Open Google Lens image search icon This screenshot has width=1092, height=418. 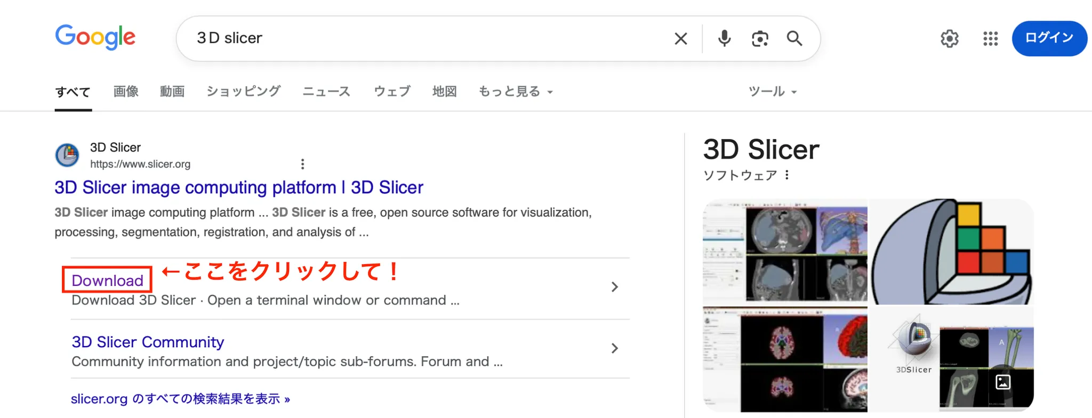[760, 38]
